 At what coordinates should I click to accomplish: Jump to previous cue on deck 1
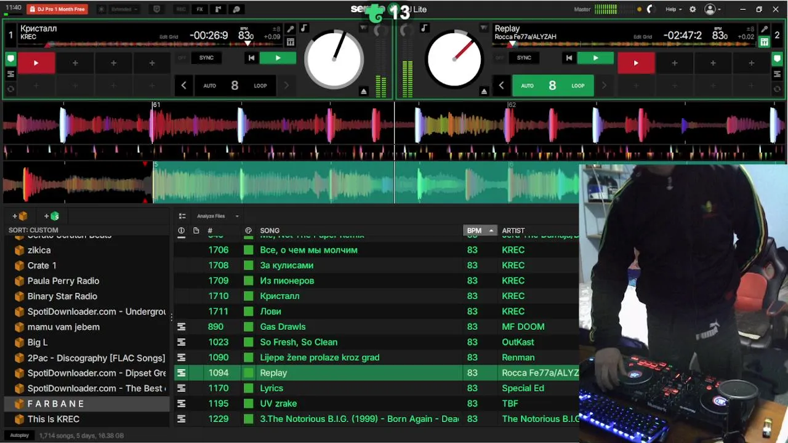(x=251, y=58)
